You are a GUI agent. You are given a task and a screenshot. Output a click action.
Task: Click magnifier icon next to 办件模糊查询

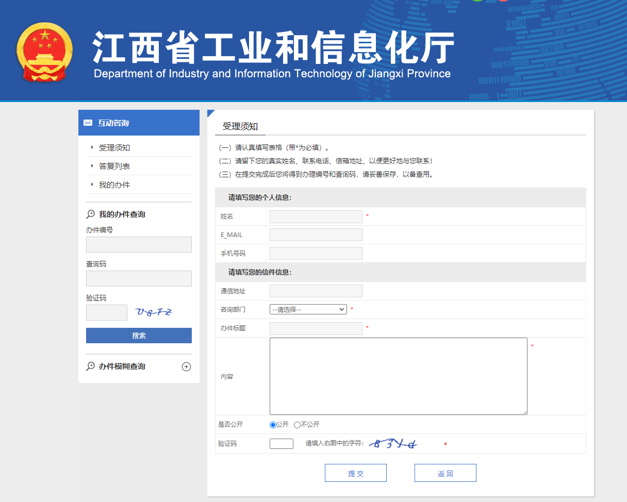(91, 366)
